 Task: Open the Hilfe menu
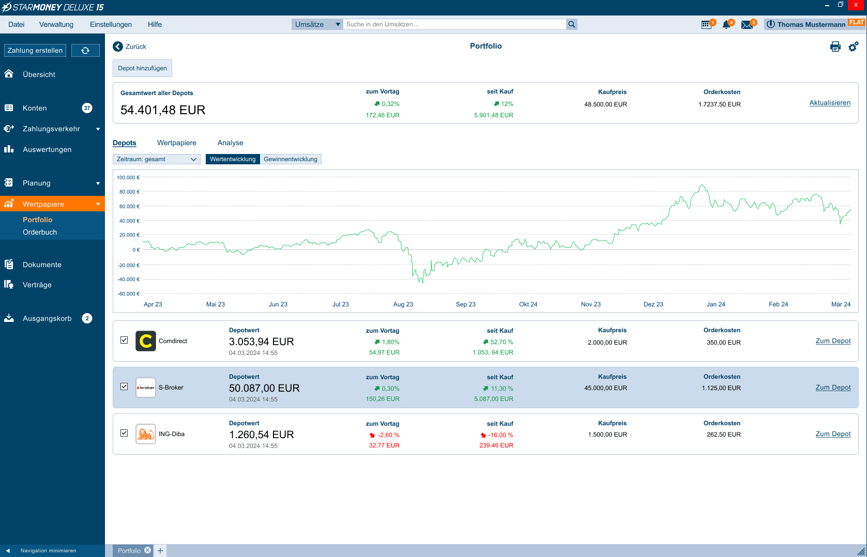pyautogui.click(x=155, y=24)
